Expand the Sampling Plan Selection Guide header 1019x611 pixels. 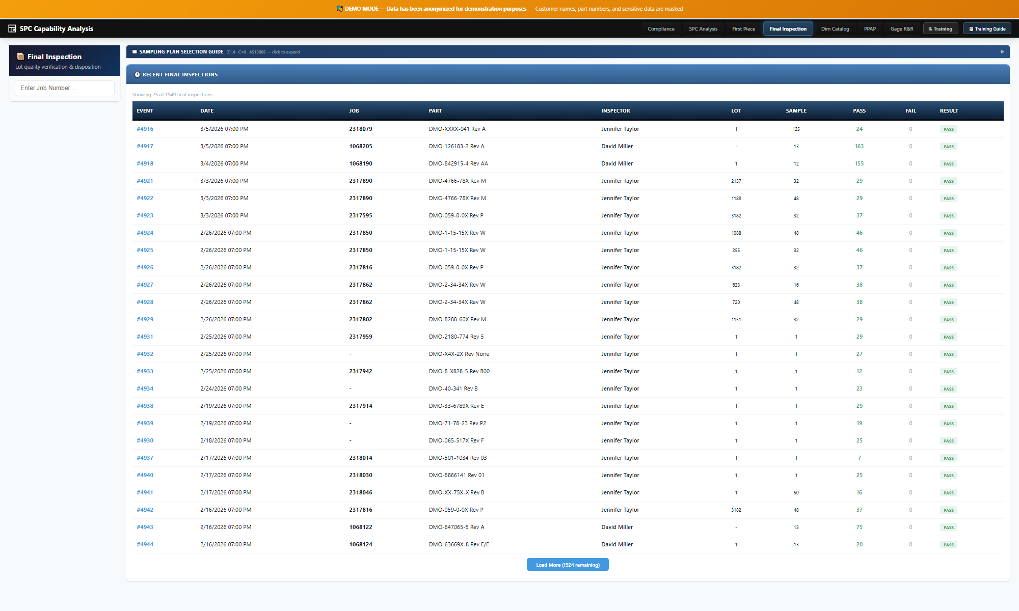coord(181,52)
